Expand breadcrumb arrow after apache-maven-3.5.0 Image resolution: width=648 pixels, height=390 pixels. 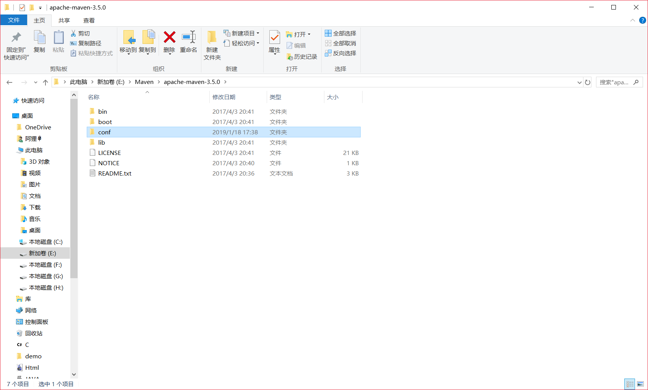(225, 82)
